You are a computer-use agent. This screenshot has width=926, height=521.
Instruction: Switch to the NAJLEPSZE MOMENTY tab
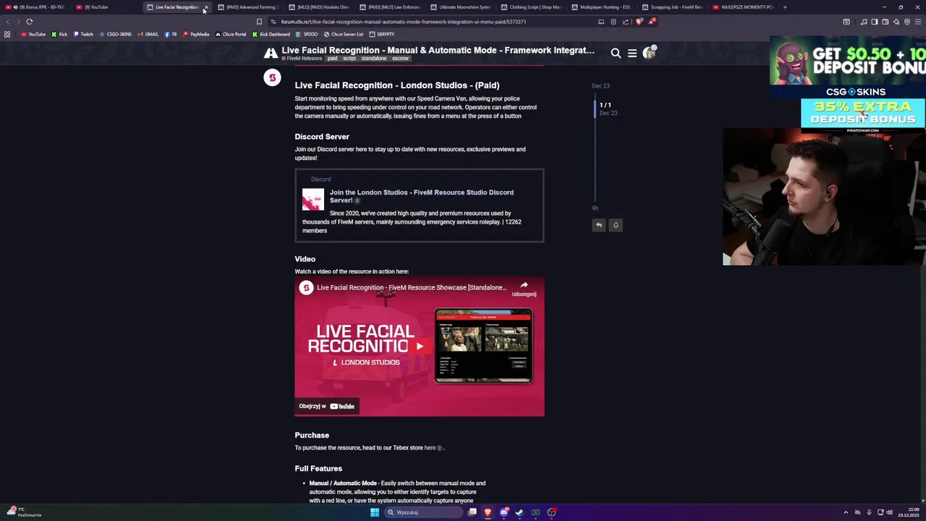(x=742, y=7)
